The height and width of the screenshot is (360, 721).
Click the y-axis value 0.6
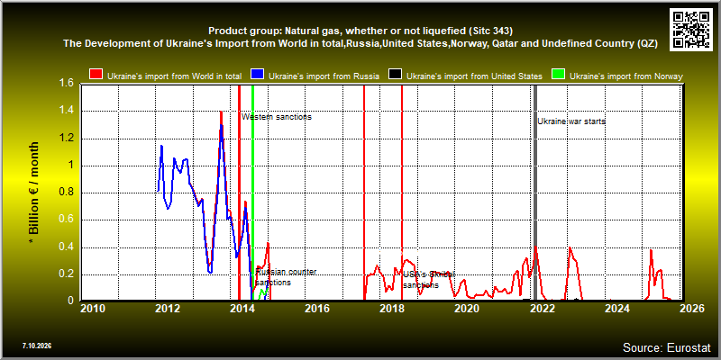coord(67,220)
